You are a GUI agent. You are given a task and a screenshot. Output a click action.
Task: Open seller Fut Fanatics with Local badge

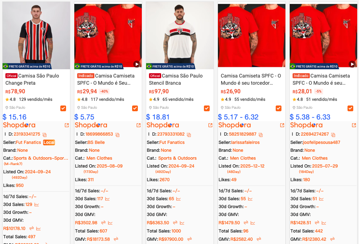pyautogui.click(x=28, y=142)
